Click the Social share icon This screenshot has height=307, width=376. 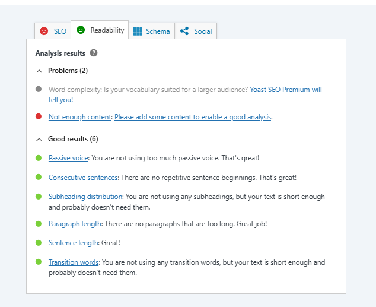pyautogui.click(x=184, y=31)
